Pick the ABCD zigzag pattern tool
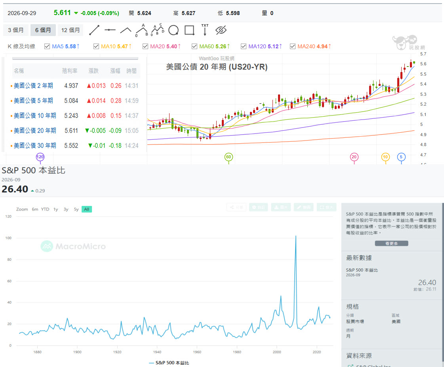Viewport: 444px width, 367px height. [x=157, y=30]
